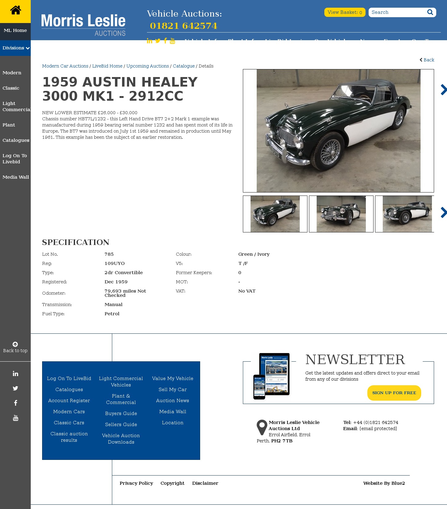This screenshot has width=447, height=509.
Task: Advance the thumbnail strip with next arrow
Action: [x=443, y=212]
